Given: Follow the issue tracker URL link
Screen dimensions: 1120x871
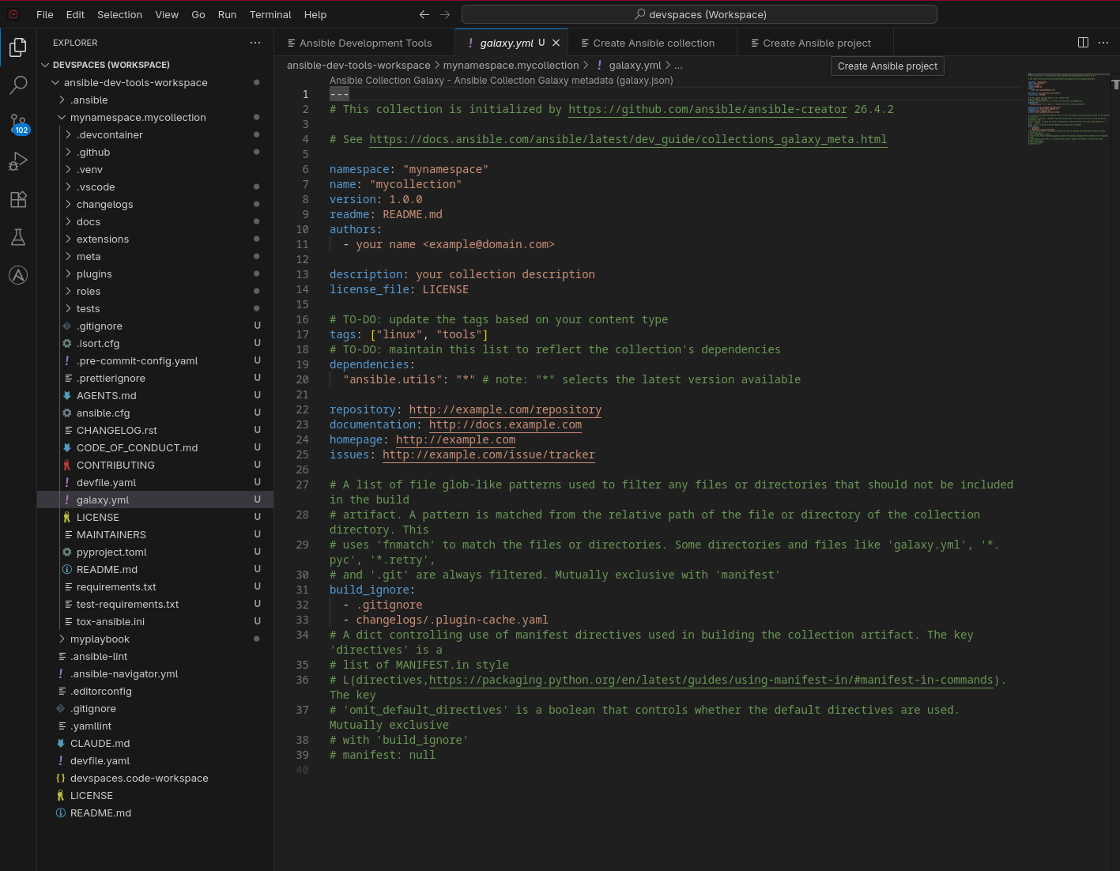Looking at the screenshot, I should point(488,454).
